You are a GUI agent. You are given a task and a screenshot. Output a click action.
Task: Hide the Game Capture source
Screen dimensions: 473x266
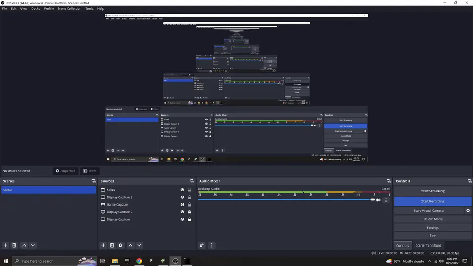pyautogui.click(x=182, y=204)
